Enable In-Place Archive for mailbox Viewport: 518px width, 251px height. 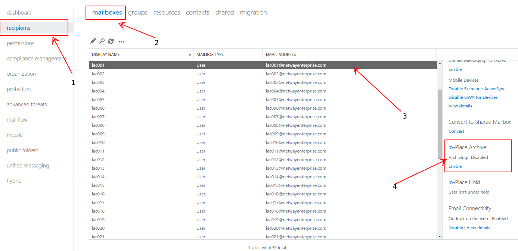(x=455, y=166)
